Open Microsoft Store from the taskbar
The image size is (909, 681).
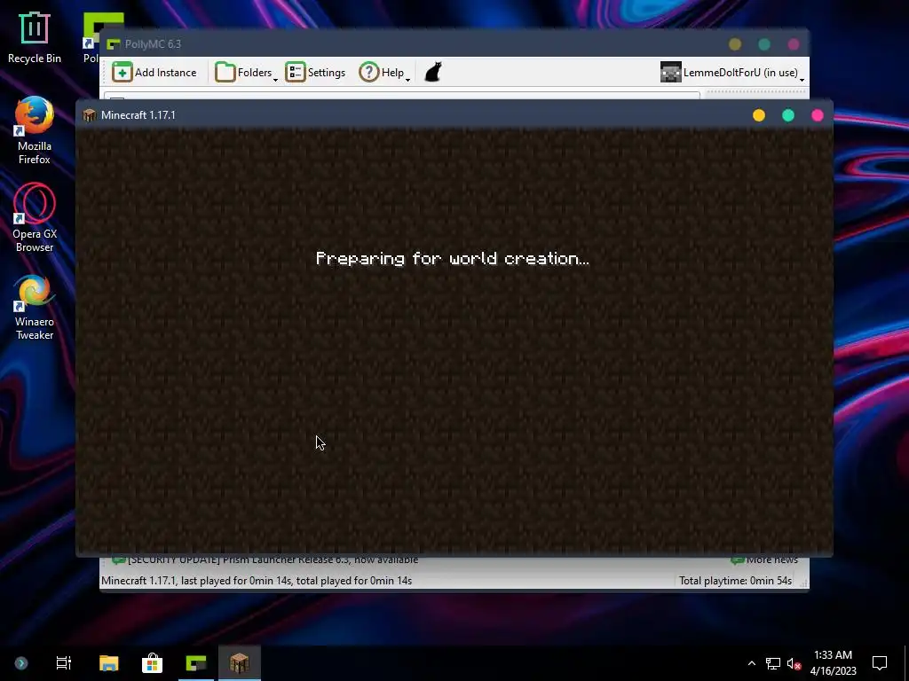[152, 663]
